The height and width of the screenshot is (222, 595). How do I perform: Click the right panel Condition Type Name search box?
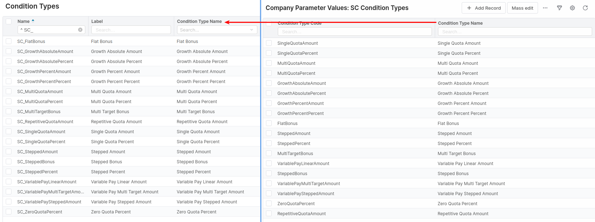click(x=515, y=32)
